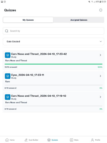The height and width of the screenshot is (143, 107).
Task: Open the Eyes_2024-04-10_17-23-11 quiz title
Action: 28,75
